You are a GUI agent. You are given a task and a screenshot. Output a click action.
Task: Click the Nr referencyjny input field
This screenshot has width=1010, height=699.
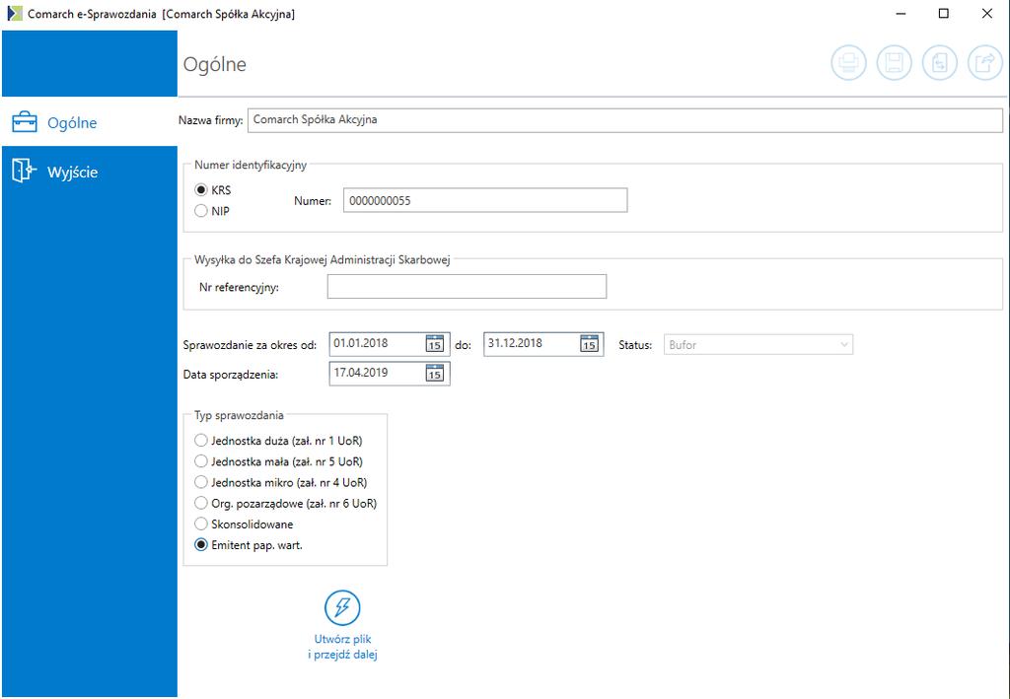click(467, 287)
